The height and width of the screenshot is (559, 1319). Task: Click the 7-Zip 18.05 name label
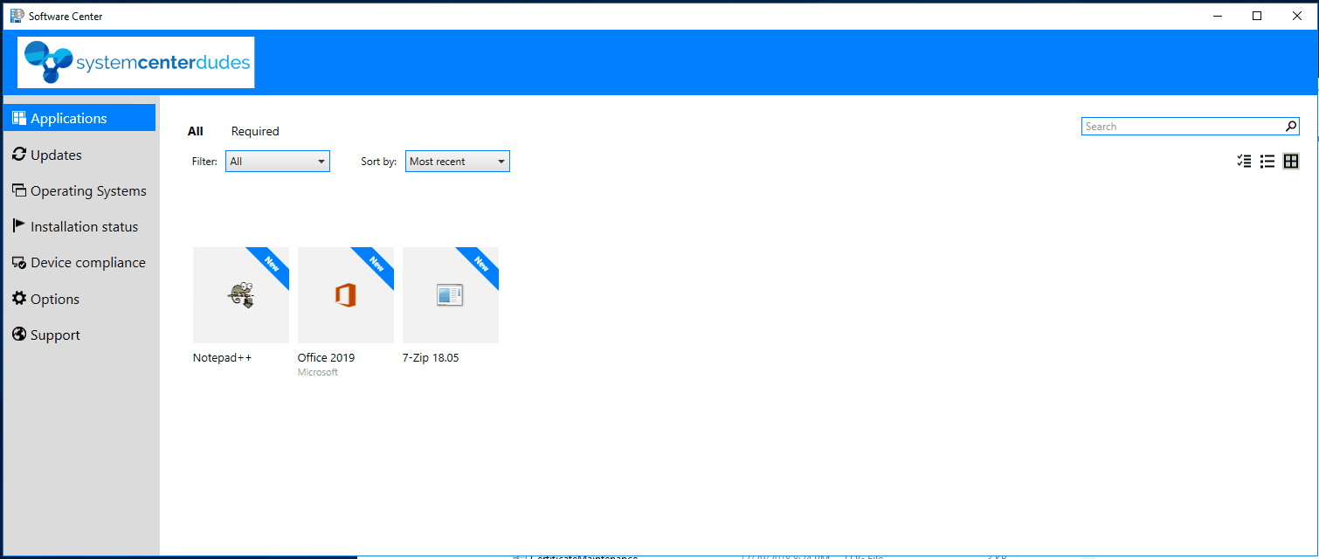[x=431, y=357]
